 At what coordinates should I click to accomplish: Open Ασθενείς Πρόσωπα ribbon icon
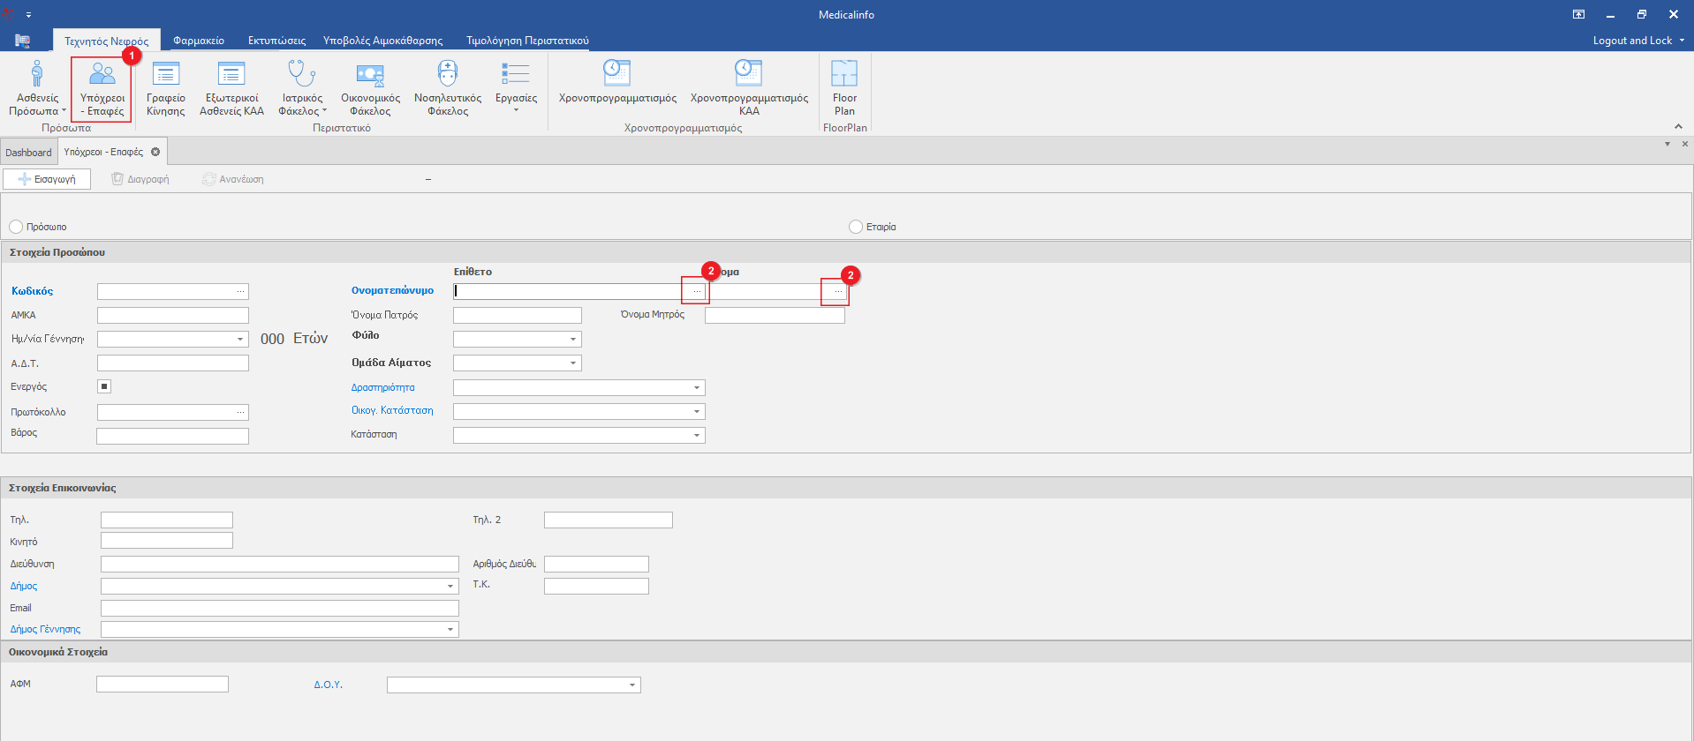(37, 75)
